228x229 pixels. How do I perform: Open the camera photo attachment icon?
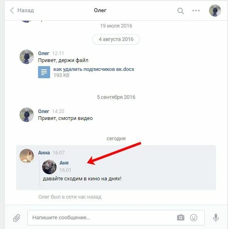pyautogui.click(x=181, y=218)
